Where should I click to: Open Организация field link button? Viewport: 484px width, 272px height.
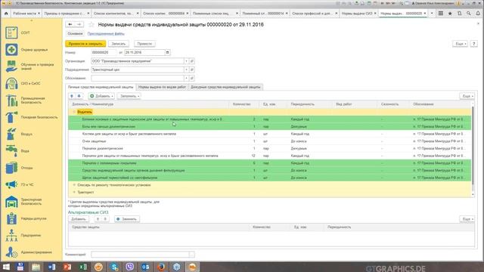pyautogui.click(x=191, y=61)
